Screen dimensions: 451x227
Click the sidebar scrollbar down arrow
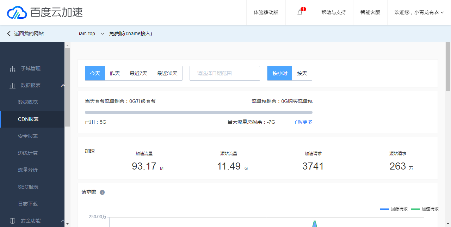point(67,224)
